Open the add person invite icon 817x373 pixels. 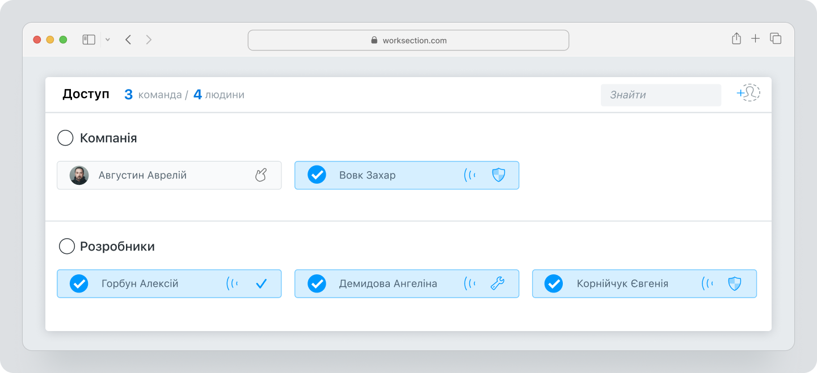748,93
